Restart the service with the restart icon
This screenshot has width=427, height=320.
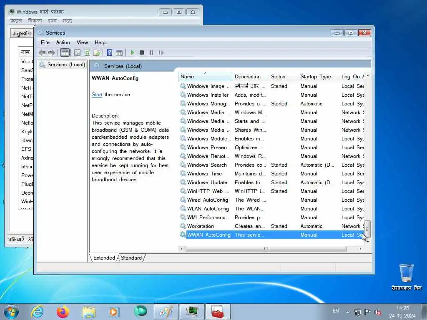coord(161,52)
